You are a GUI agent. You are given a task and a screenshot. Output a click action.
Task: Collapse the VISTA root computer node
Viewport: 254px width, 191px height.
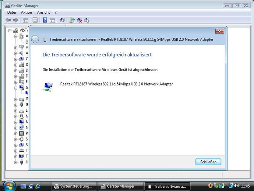10,31
